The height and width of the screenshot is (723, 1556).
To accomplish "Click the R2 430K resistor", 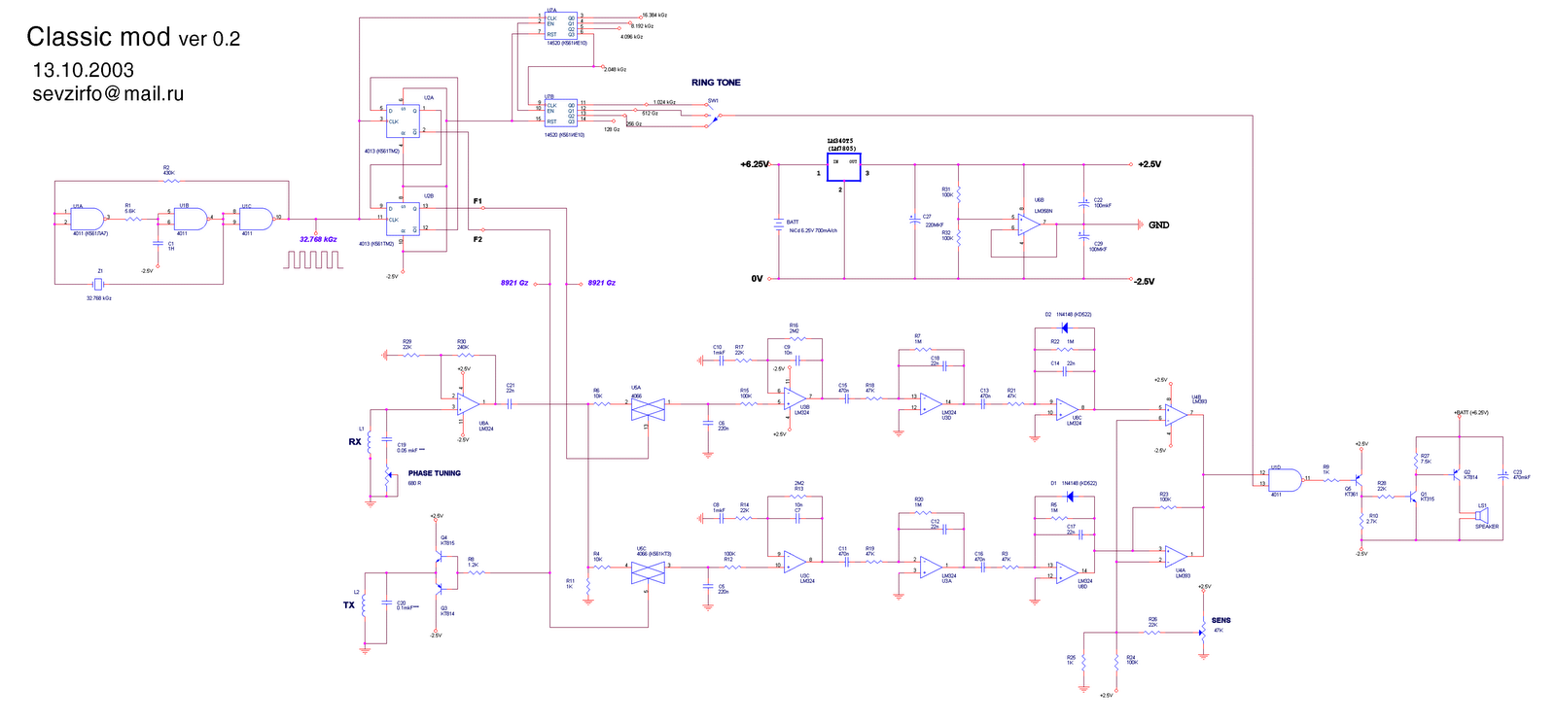I will (x=170, y=181).
